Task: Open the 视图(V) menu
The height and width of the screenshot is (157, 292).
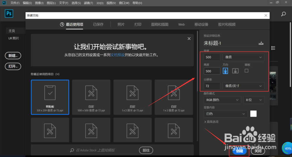Action: coord(111,3)
